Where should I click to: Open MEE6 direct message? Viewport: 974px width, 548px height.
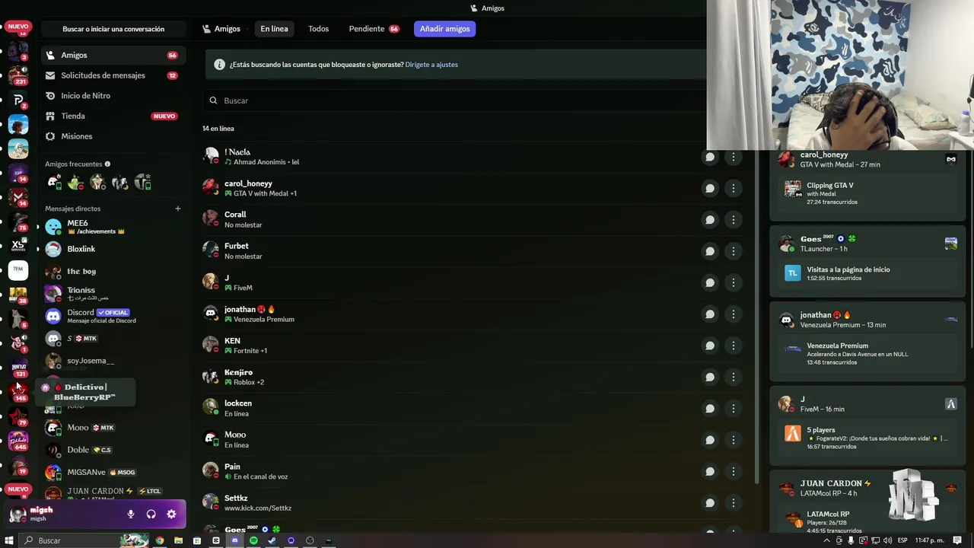(x=112, y=227)
